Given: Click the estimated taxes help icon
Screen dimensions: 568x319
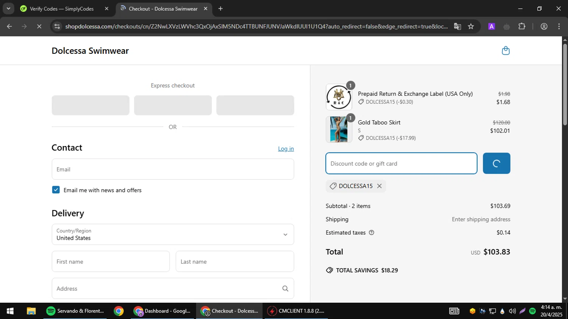Looking at the screenshot, I should pos(371,233).
